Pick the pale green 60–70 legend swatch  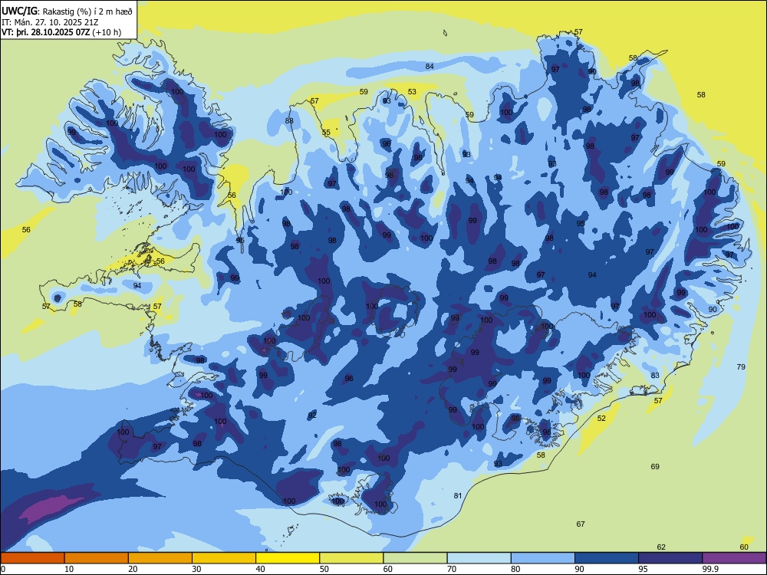click(x=415, y=558)
